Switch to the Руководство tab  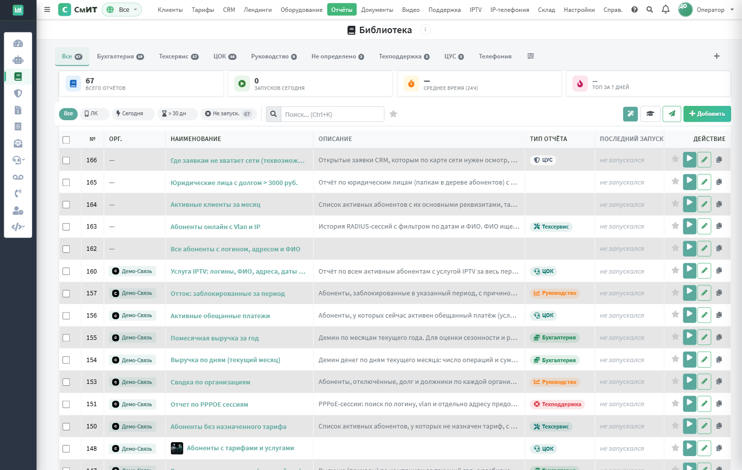(274, 56)
